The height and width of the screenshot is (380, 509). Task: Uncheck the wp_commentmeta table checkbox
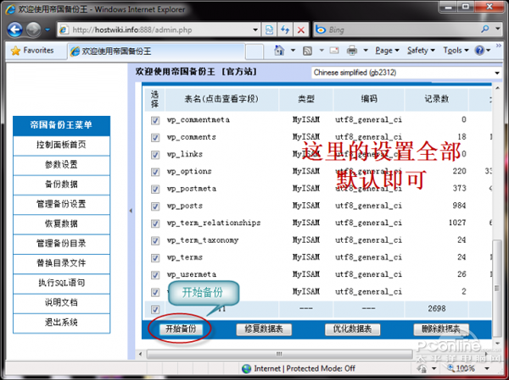point(155,120)
